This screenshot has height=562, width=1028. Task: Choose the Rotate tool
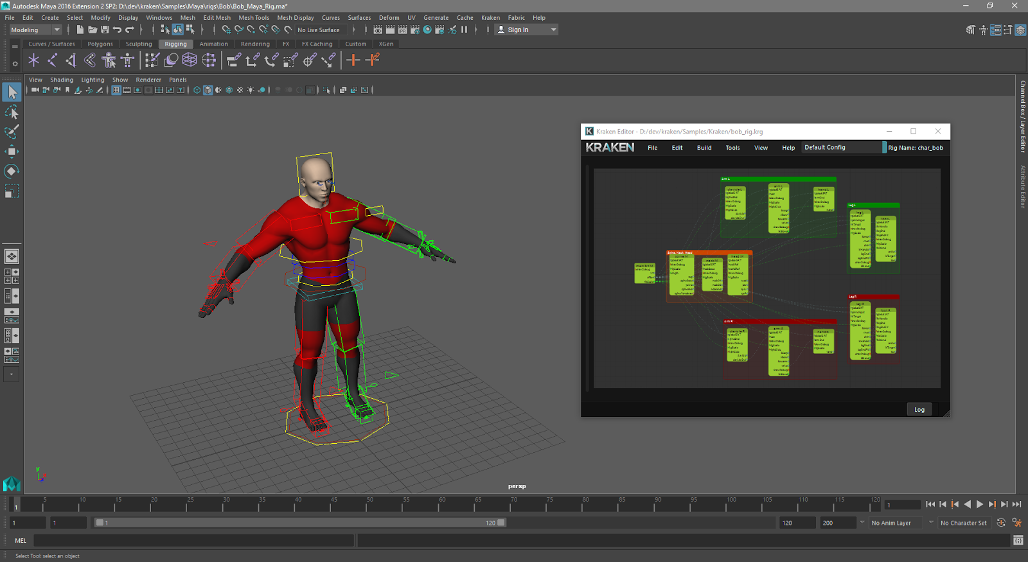(12, 171)
